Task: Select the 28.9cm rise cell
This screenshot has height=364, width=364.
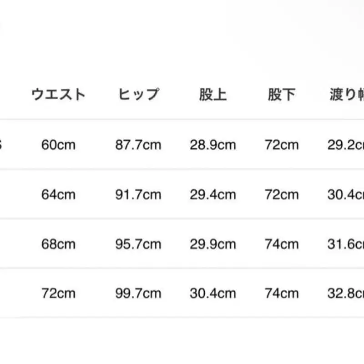Action: coord(213,145)
